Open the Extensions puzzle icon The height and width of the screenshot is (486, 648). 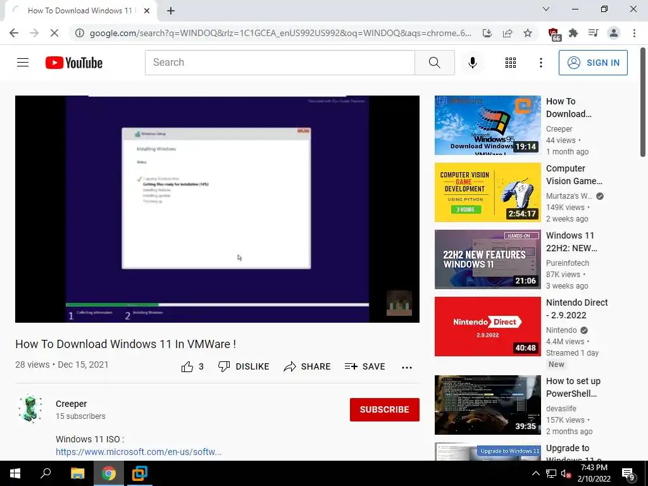click(x=573, y=33)
